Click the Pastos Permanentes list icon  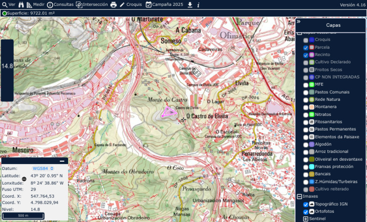point(312,129)
